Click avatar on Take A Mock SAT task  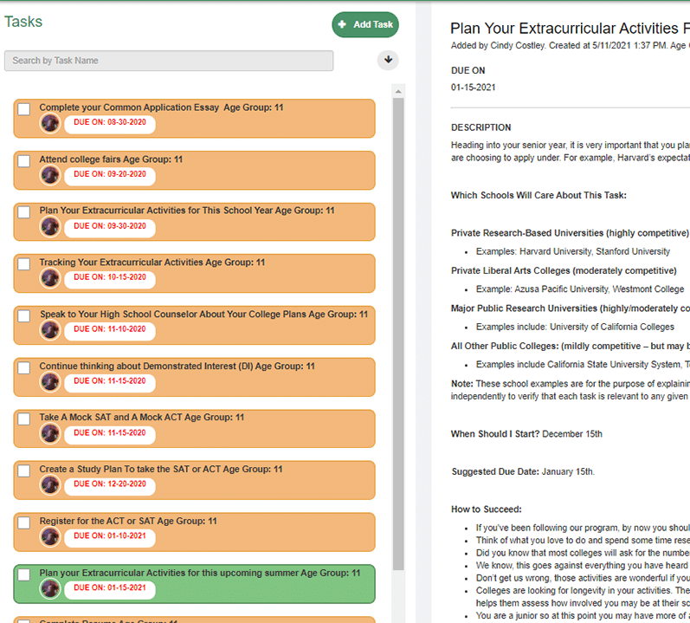tap(49, 434)
